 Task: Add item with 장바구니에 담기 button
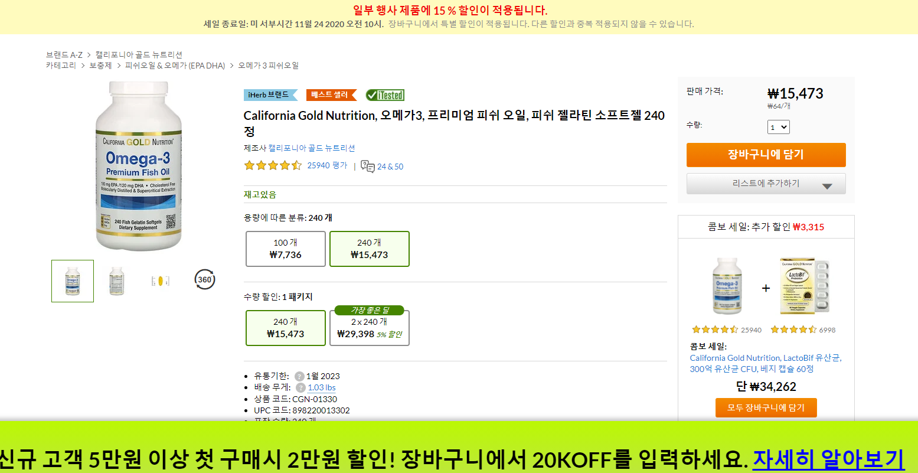[766, 155]
